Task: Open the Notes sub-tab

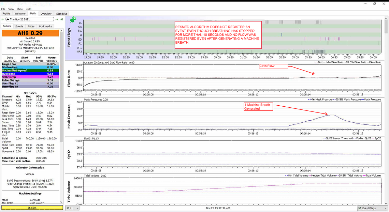Action: tap(31, 26)
